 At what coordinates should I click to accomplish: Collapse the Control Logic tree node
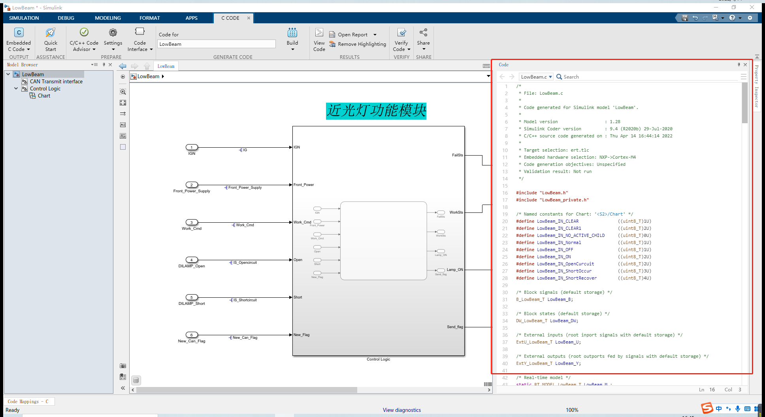coord(16,88)
